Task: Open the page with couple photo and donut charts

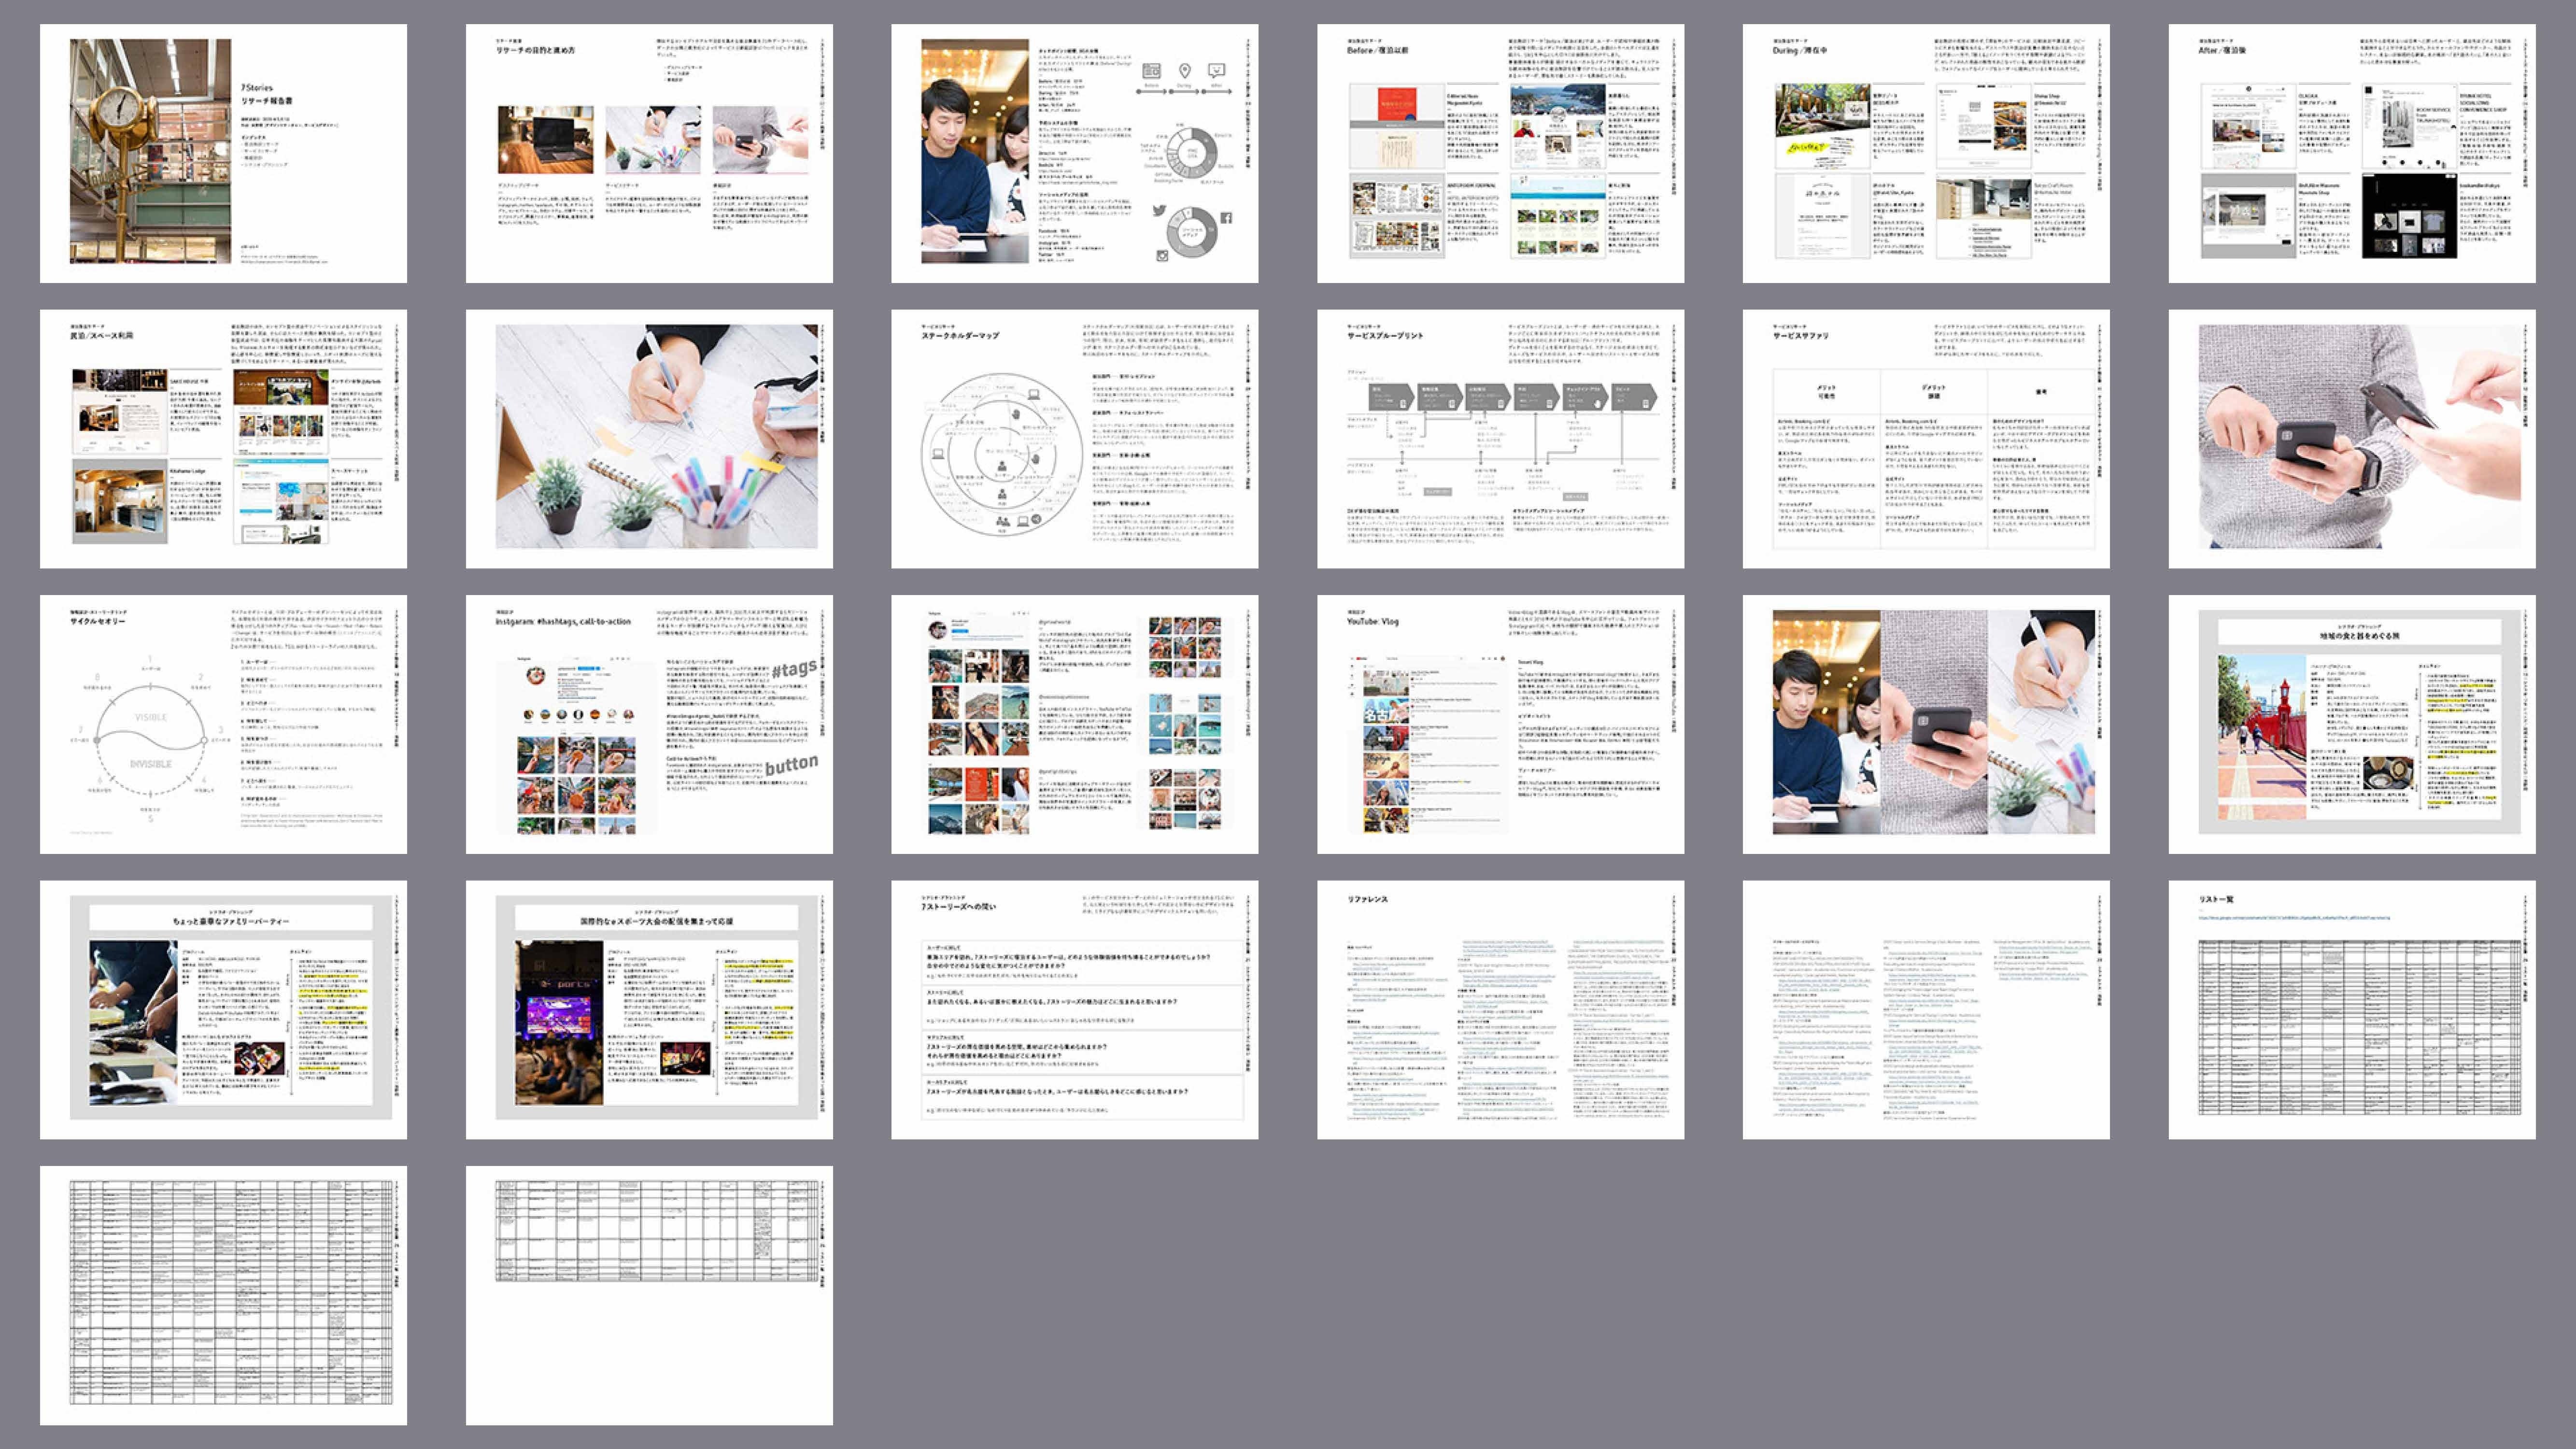Action: click(1074, 153)
